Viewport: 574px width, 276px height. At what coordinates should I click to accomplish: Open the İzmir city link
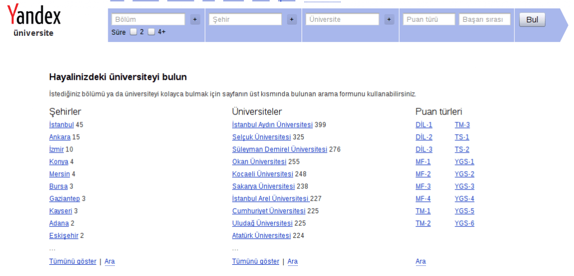tap(57, 149)
